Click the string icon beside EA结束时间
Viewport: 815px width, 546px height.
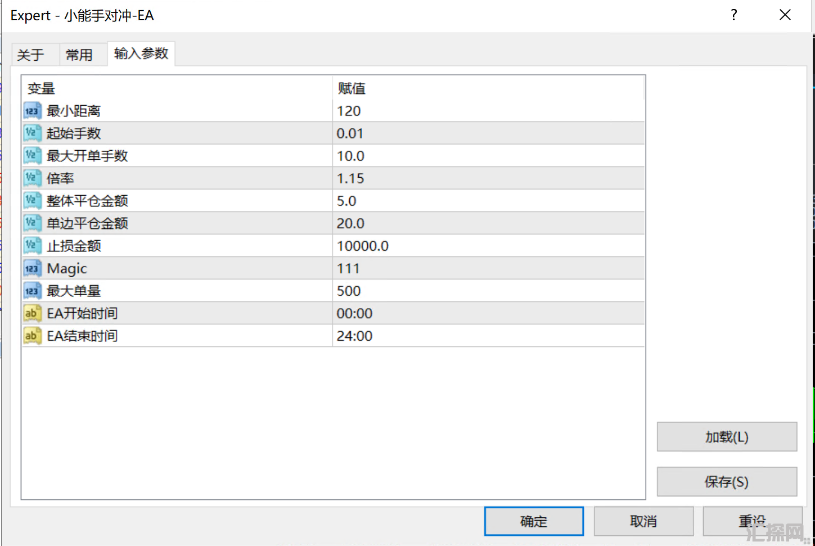(x=32, y=336)
